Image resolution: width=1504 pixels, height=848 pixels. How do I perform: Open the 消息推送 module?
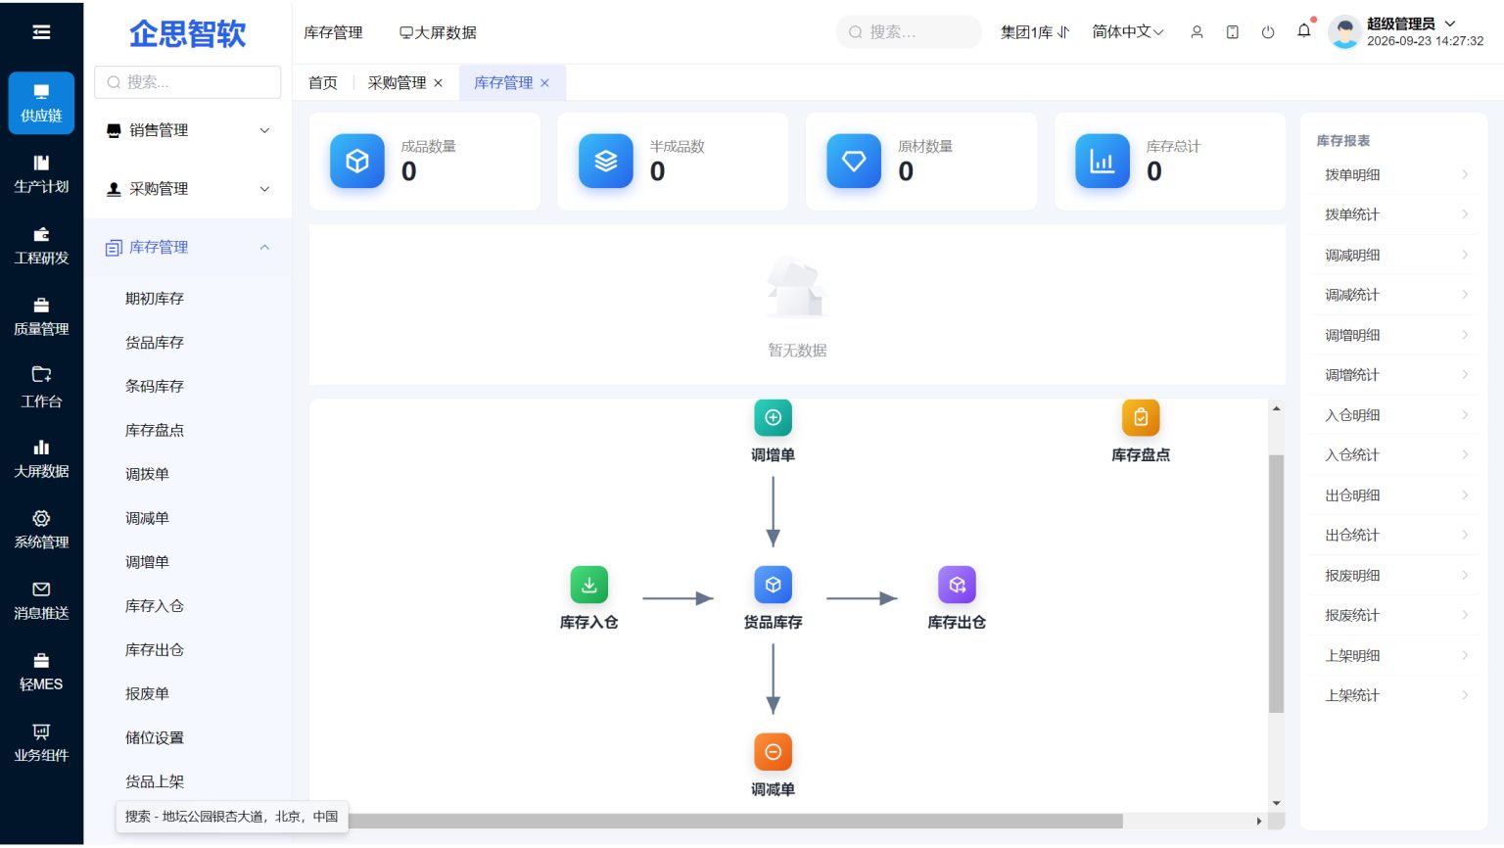click(41, 601)
